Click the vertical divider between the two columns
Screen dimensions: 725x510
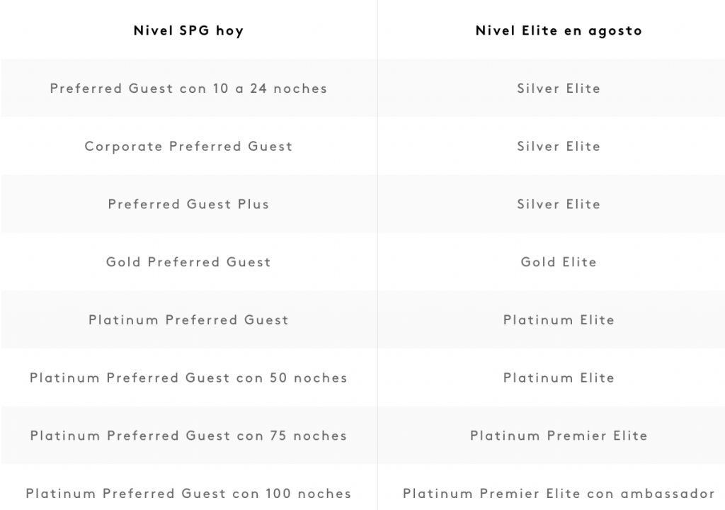(377, 255)
